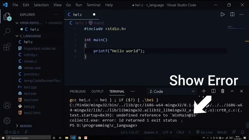Viewport: 249px width, 140px height.
Task: Create a new terminal with plus icon
Action: [204, 91]
